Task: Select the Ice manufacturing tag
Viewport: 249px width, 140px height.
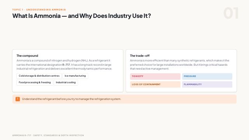Action: (x=75, y=76)
